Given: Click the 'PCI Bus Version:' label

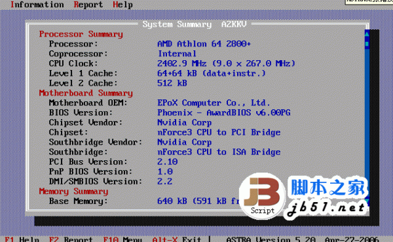Looking at the screenshot, I should click(88, 162).
